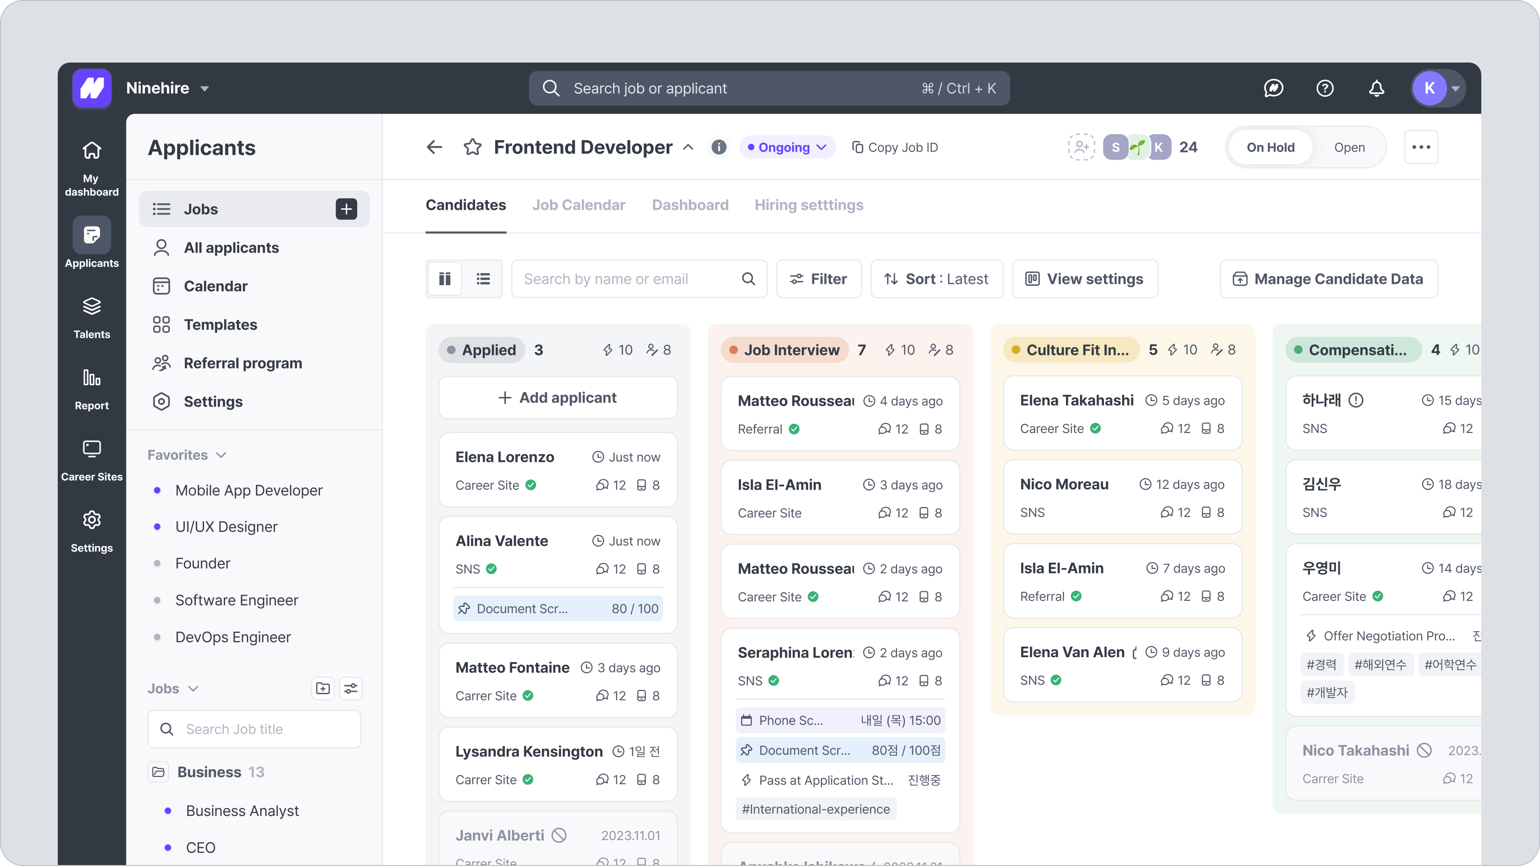Screen dimensions: 1540x866
Task: Click the add collaborator icon
Action: pos(1081,147)
